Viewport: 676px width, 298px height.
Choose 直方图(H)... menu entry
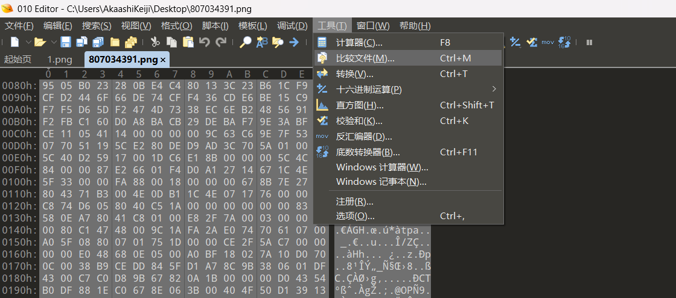(408, 105)
